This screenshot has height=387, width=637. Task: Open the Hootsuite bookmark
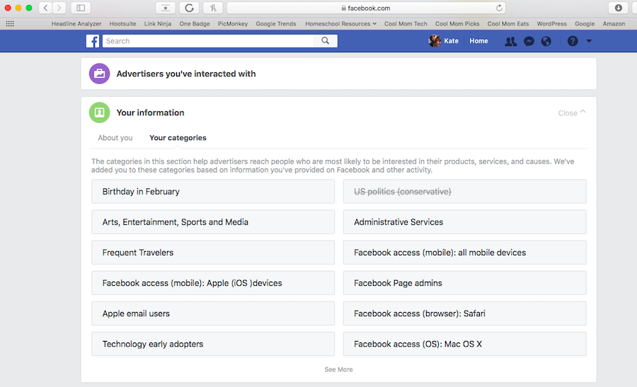[x=122, y=23]
